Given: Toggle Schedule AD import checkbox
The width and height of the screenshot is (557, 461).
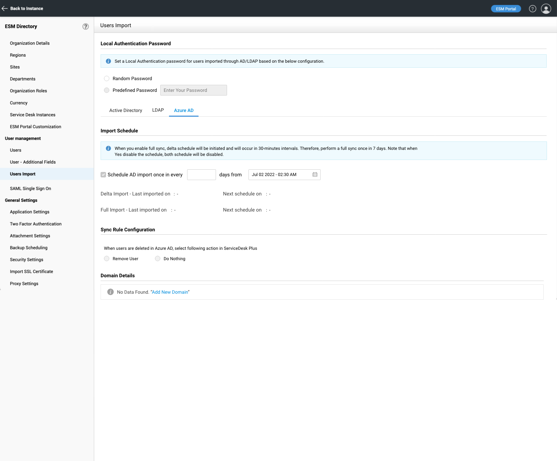Looking at the screenshot, I should click(103, 175).
